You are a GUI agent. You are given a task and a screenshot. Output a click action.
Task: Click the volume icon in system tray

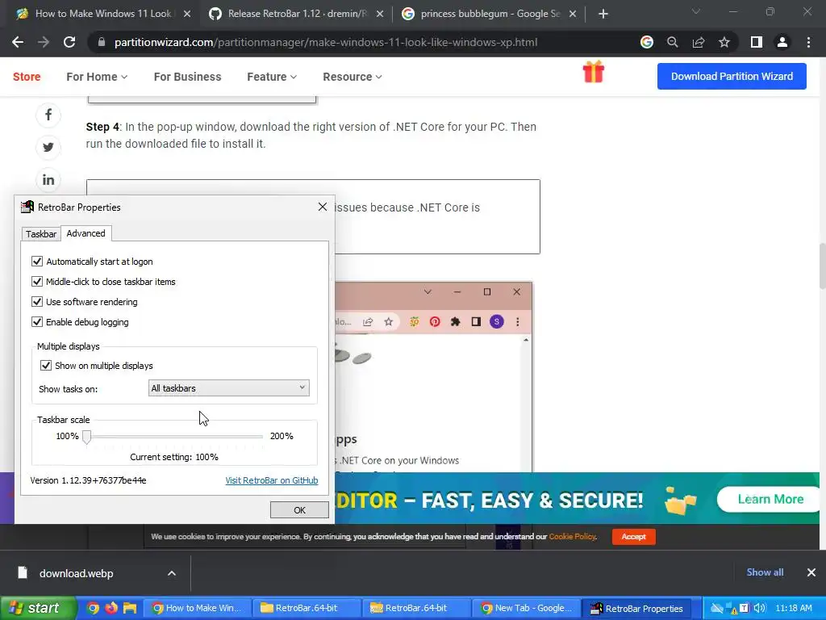point(759,608)
